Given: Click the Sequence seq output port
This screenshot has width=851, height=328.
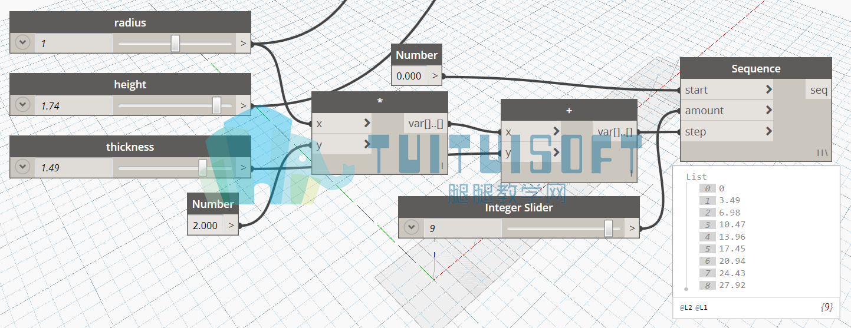Looking at the screenshot, I should [x=819, y=90].
